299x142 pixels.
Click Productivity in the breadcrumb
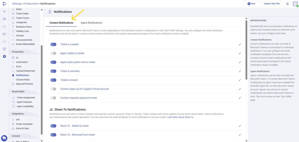click(31, 4)
